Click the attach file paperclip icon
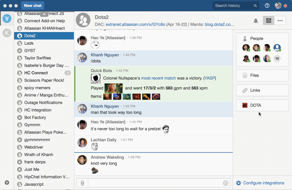The height and width of the screenshot is (190, 292). tap(83, 183)
